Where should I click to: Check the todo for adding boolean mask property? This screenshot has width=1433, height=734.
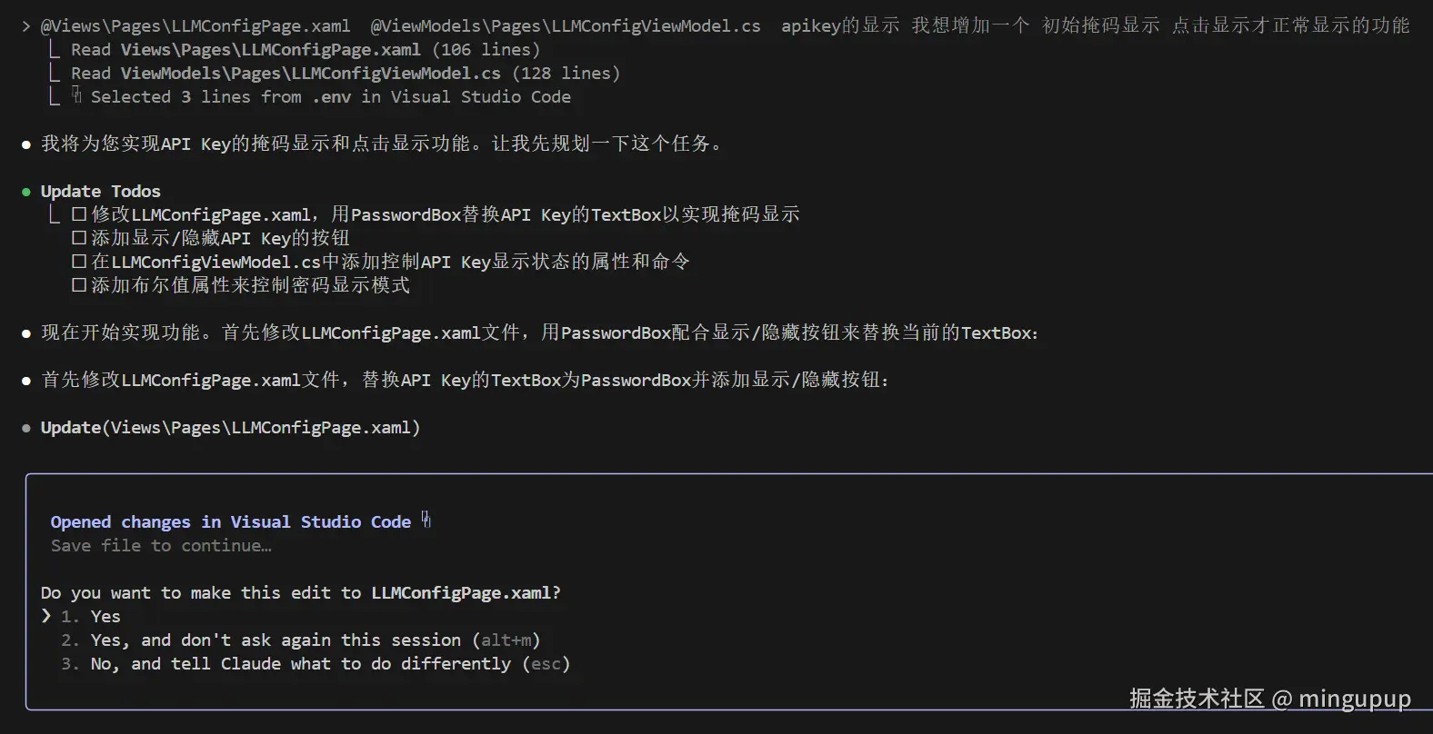[79, 285]
